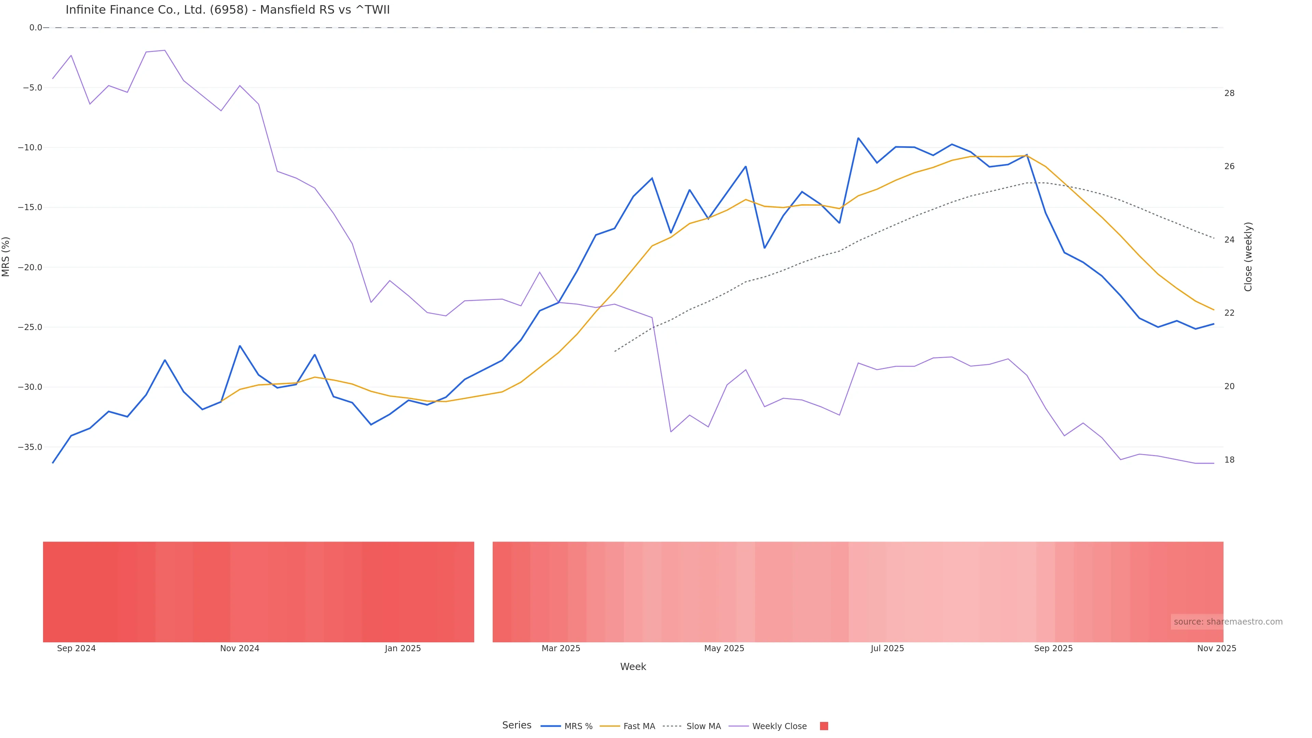Click the Series legend title
1312x738 pixels.
(x=517, y=725)
